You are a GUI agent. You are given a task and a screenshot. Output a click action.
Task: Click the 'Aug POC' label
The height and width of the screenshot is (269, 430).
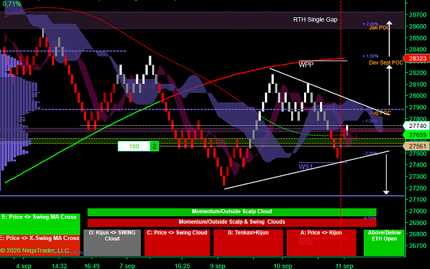(x=380, y=113)
